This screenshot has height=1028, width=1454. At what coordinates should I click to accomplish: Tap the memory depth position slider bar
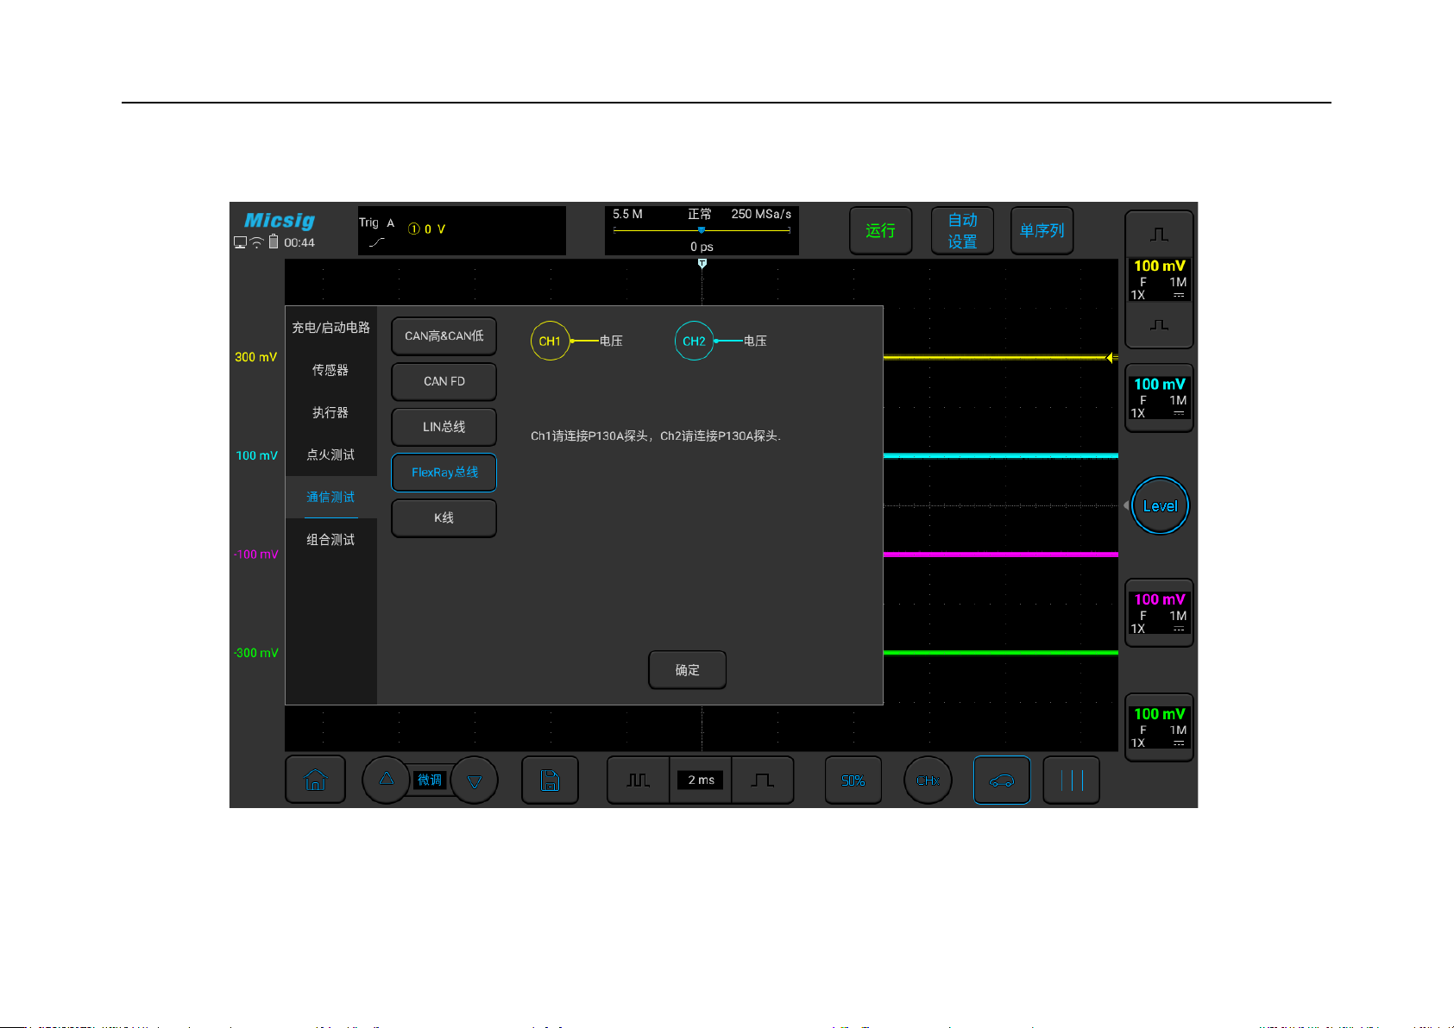(702, 230)
